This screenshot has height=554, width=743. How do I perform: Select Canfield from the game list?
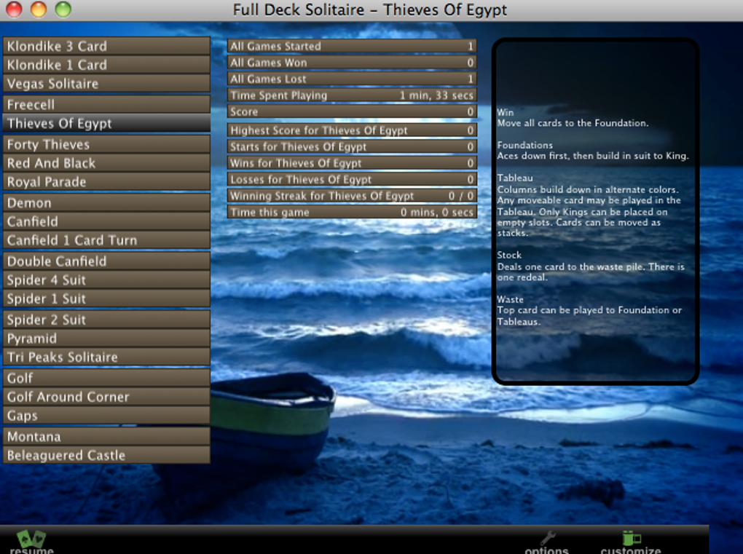106,221
